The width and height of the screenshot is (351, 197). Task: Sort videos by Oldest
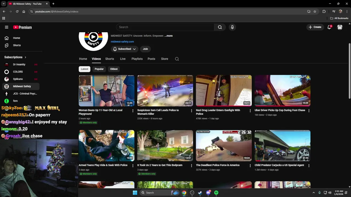pos(114,69)
